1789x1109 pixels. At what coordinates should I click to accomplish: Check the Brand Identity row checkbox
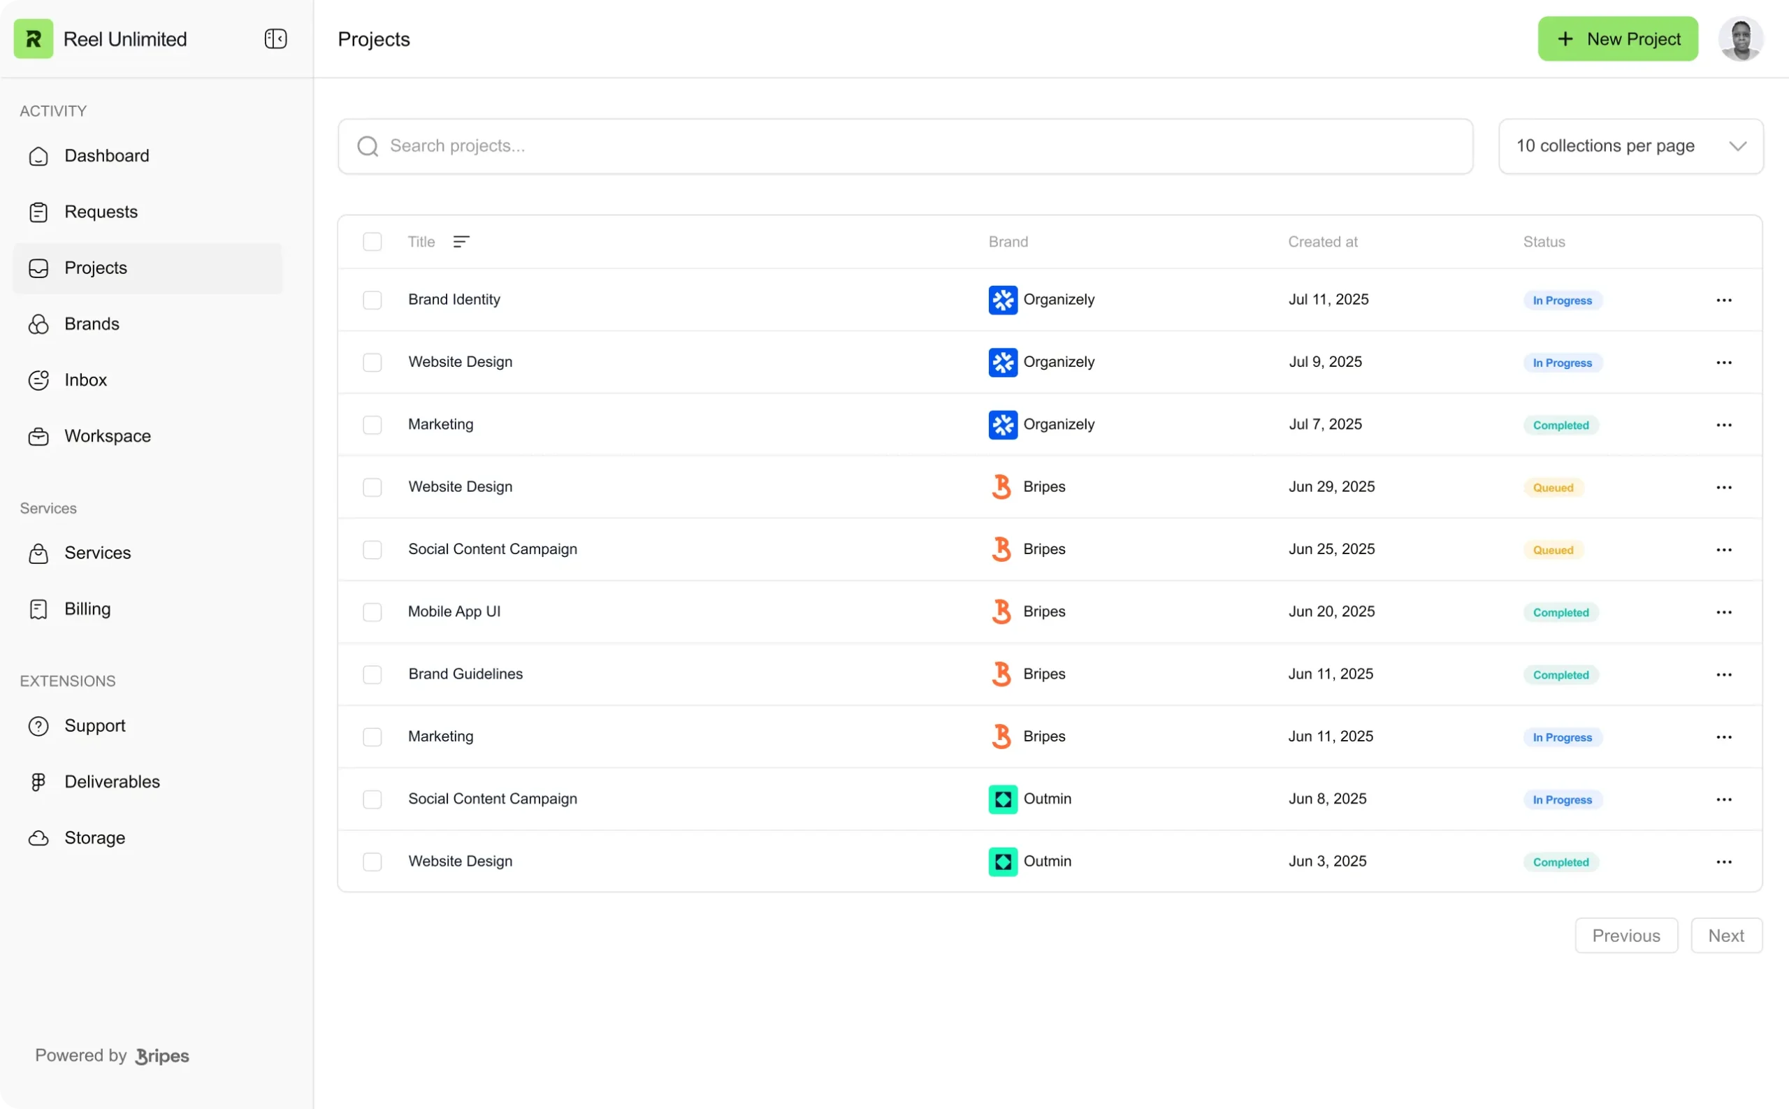tap(372, 300)
